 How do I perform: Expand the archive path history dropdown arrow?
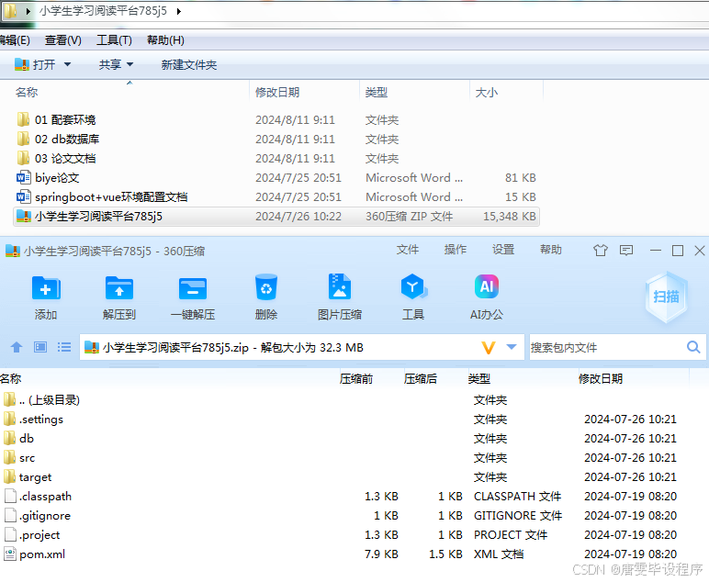[x=512, y=347]
